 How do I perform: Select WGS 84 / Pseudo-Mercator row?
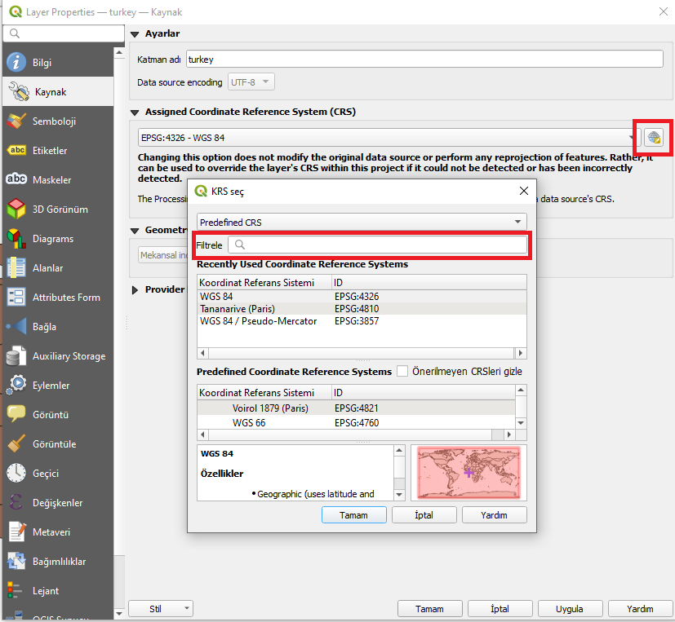click(362, 321)
